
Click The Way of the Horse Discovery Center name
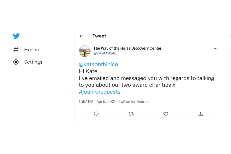pos(127,48)
